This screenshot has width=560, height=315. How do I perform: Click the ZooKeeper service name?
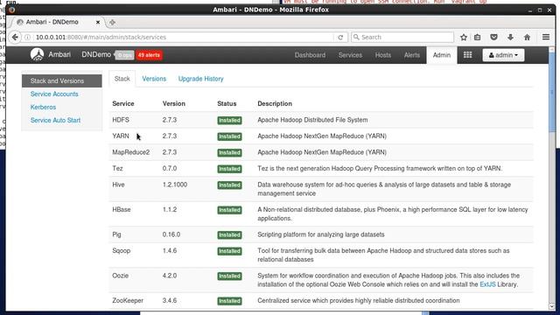(128, 301)
